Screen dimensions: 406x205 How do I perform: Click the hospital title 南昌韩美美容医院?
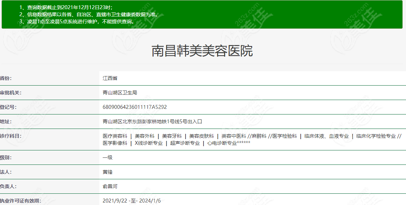(202, 51)
